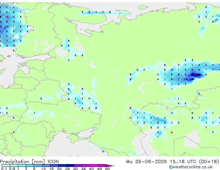The width and height of the screenshot is (220, 170).
Task: Click the '40' scale label under the legend
Action: (91, 169)
